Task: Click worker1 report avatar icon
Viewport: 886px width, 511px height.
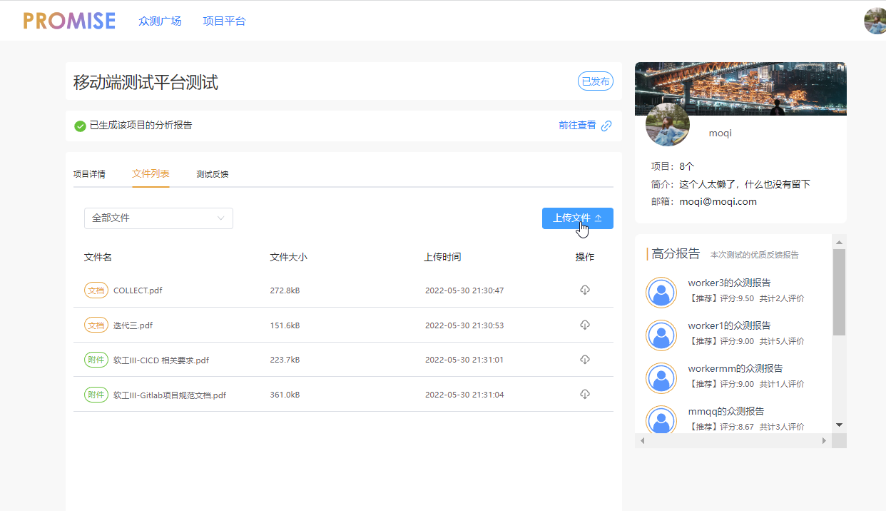Action: 661,335
